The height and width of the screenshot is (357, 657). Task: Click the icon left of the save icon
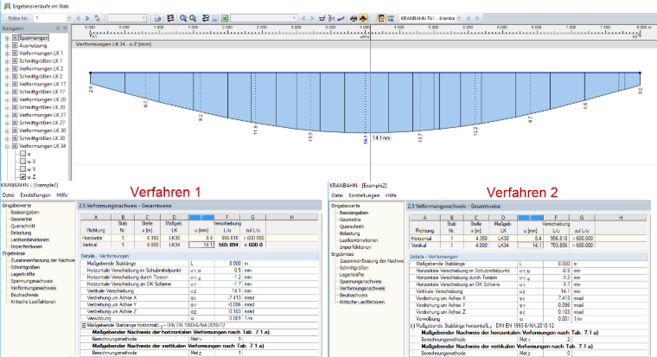206,18
